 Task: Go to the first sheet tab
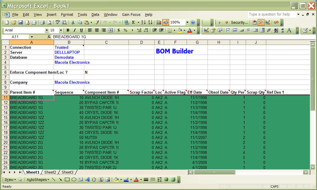(4, 172)
